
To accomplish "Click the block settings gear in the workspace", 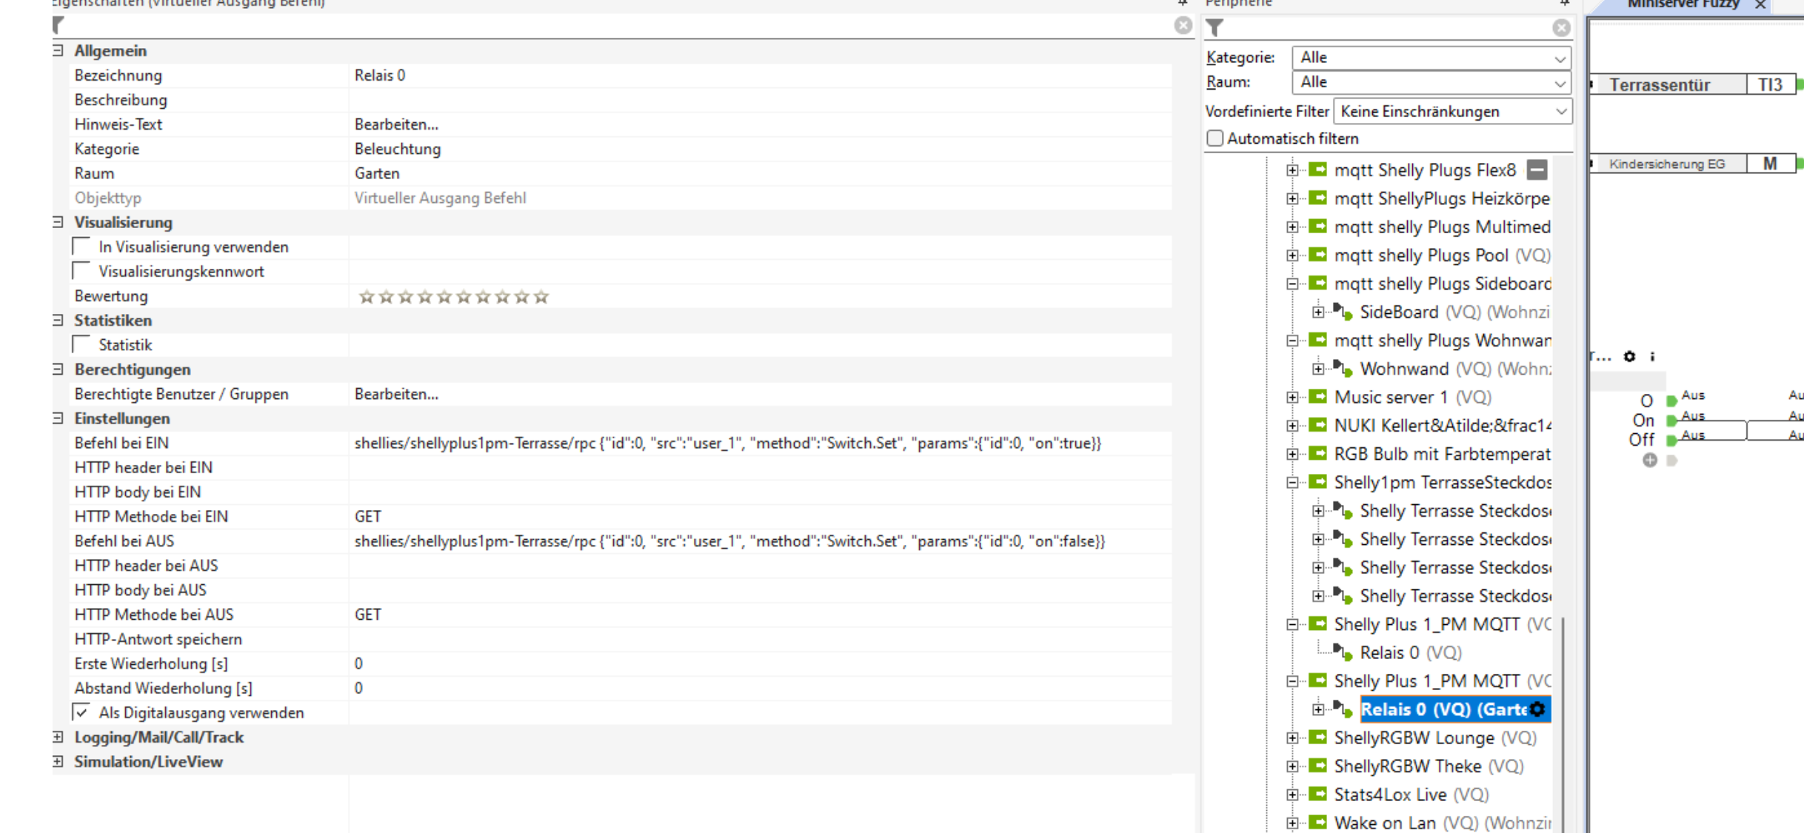I will tap(1629, 357).
